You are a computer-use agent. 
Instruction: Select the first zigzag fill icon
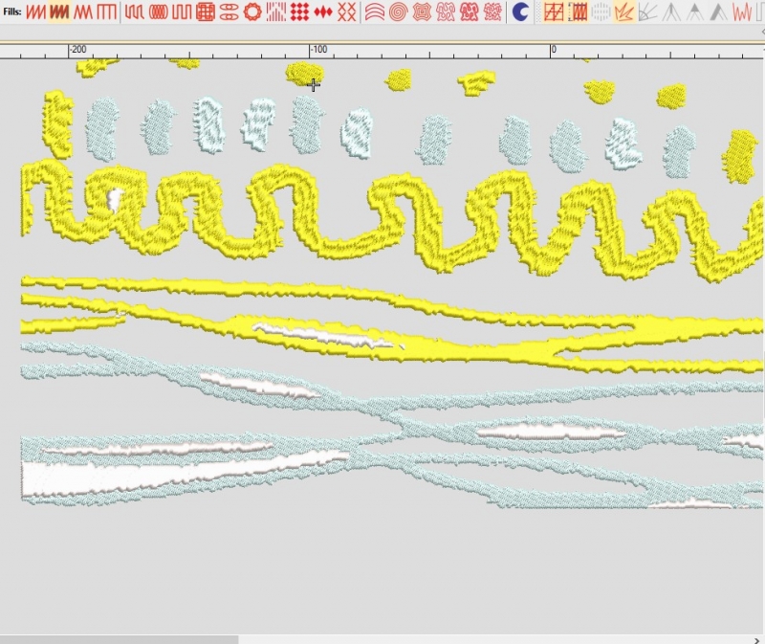coord(35,12)
